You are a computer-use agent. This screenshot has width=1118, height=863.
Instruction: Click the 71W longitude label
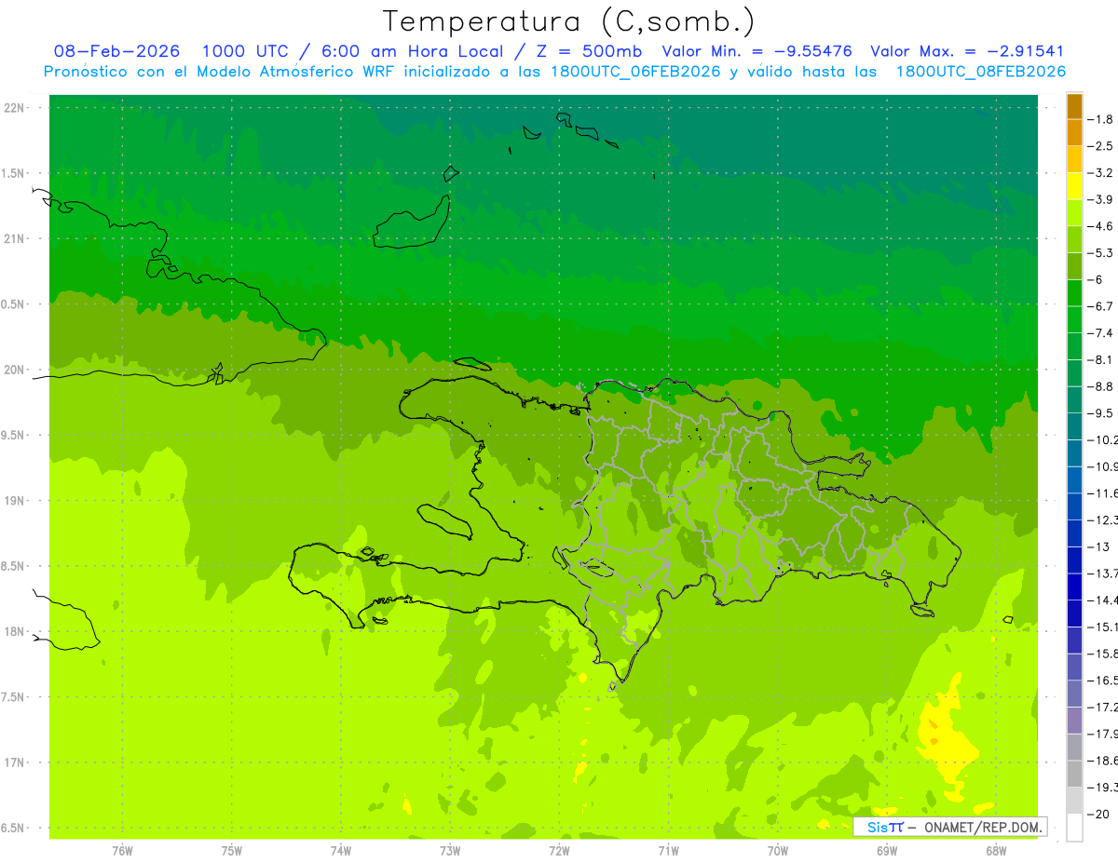pos(668,850)
